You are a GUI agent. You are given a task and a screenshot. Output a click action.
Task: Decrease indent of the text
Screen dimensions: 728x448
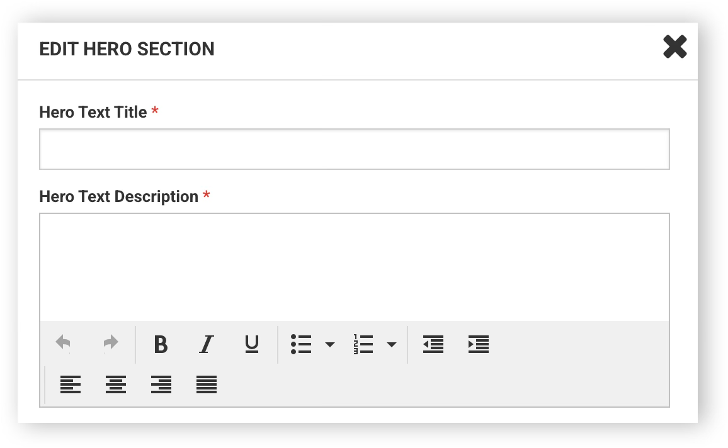[x=433, y=344]
